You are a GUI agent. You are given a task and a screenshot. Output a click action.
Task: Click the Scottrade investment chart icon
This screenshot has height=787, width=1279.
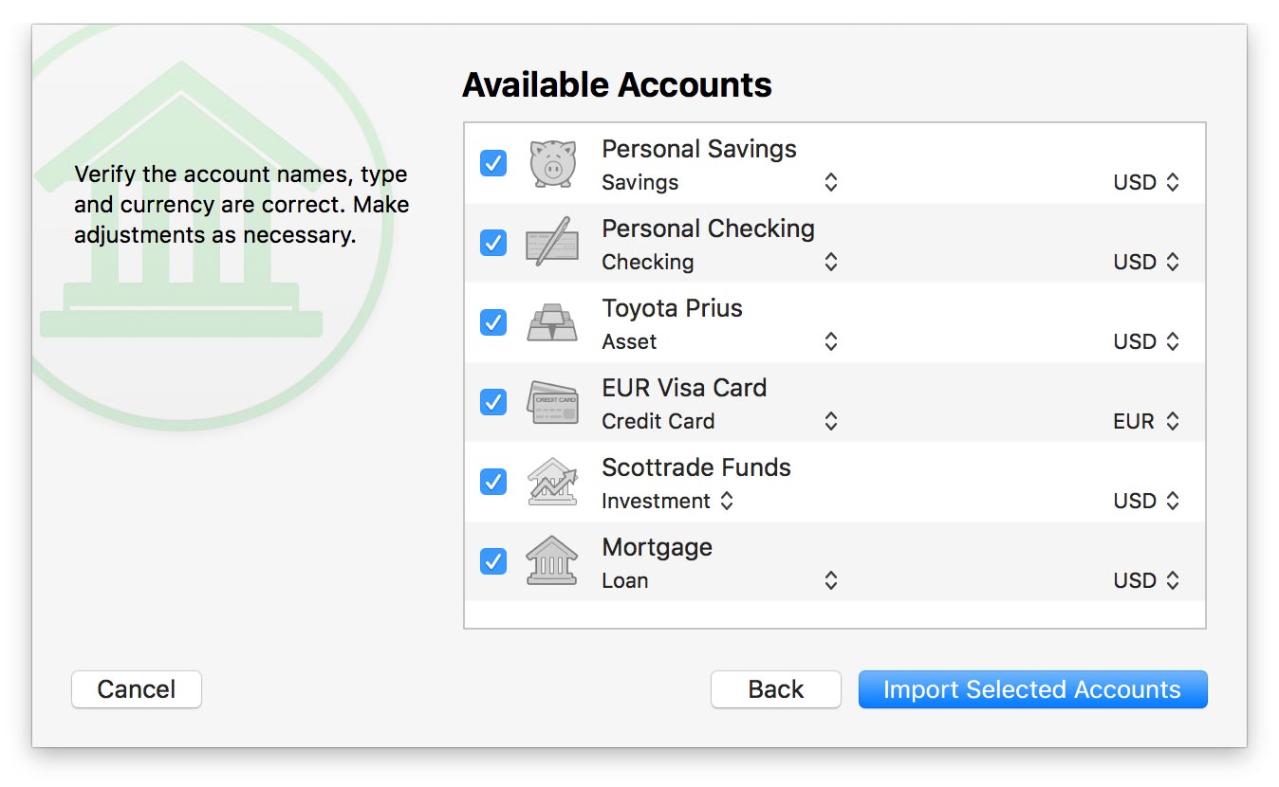coord(551,482)
